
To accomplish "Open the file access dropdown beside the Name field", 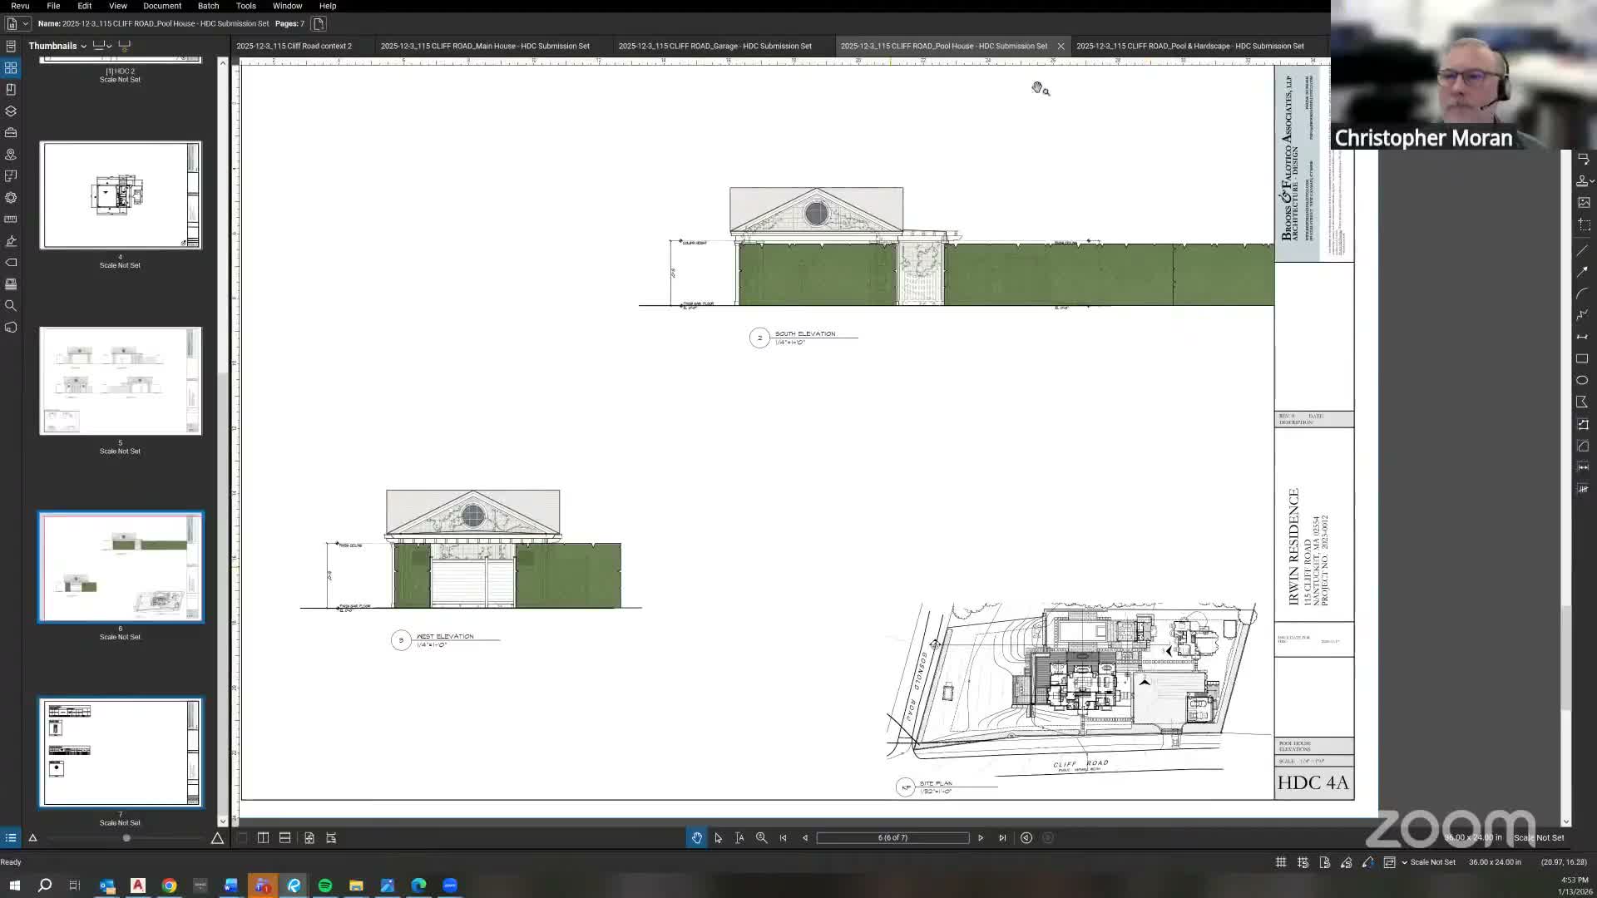I will point(26,23).
